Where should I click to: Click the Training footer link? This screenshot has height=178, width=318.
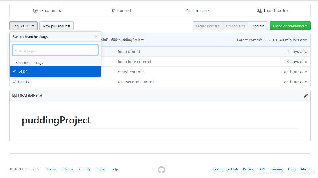click(x=276, y=169)
